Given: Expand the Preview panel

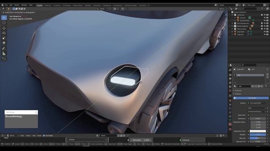Looking at the screenshot, I should 238,91.
